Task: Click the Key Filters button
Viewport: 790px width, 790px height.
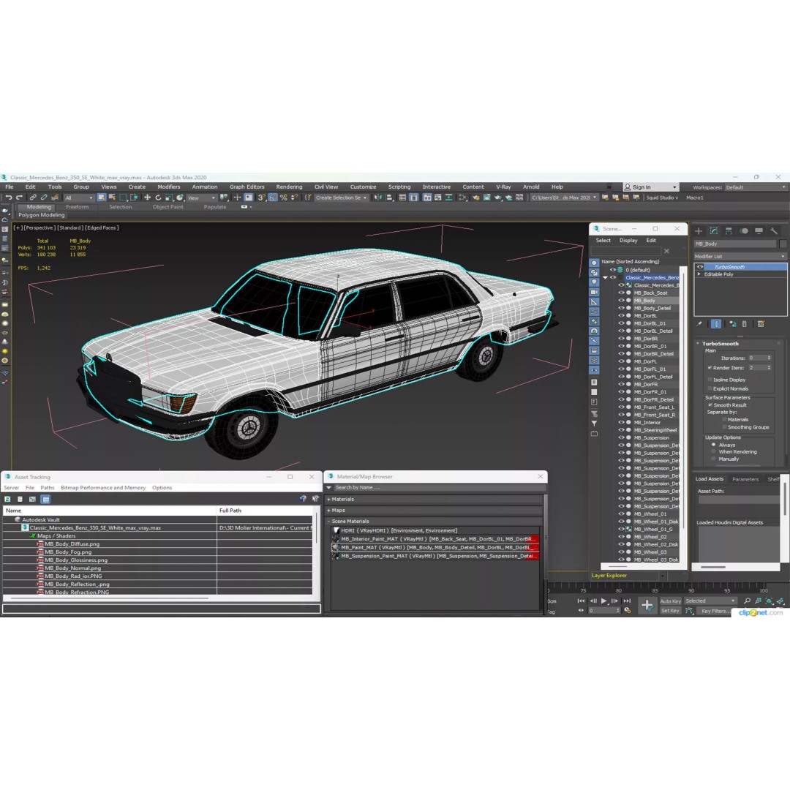Action: point(714,611)
